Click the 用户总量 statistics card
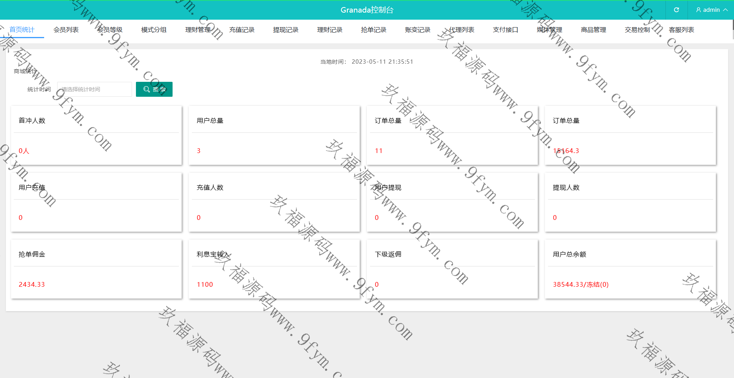The height and width of the screenshot is (378, 734). [x=274, y=135]
